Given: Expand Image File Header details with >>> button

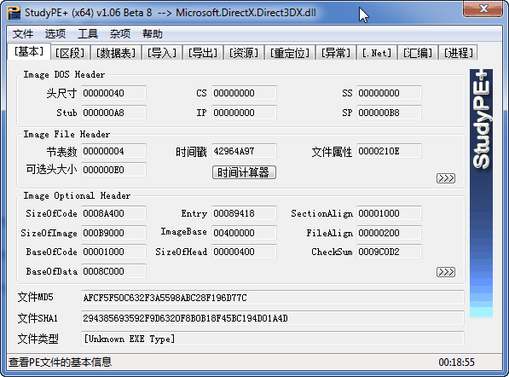Looking at the screenshot, I should coord(446,178).
